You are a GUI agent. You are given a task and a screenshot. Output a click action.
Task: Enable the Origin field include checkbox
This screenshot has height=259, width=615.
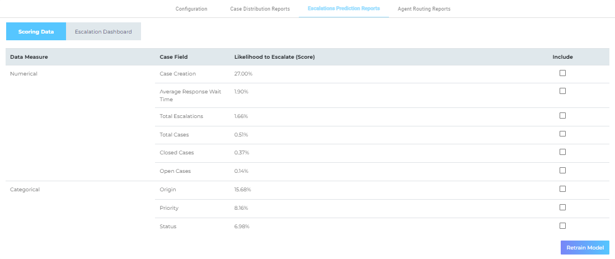pos(562,189)
